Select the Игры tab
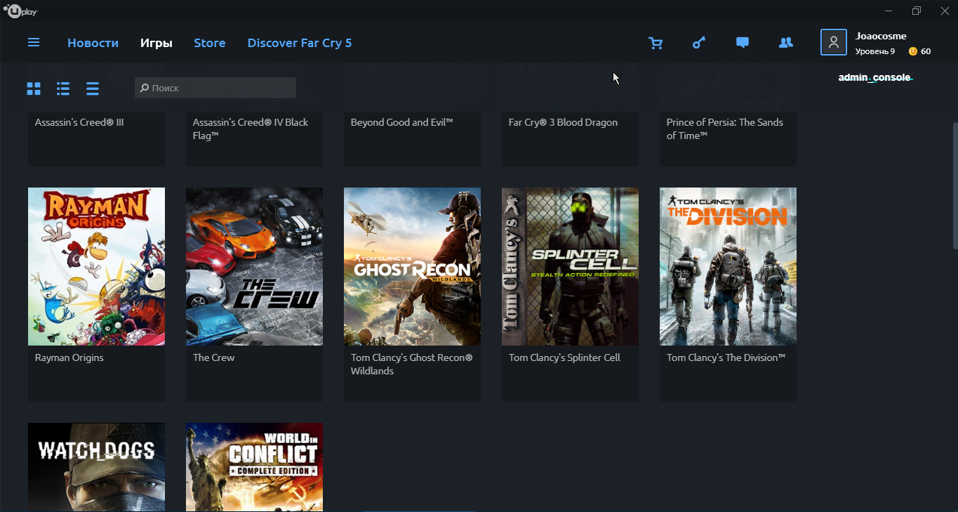958x512 pixels. [156, 43]
